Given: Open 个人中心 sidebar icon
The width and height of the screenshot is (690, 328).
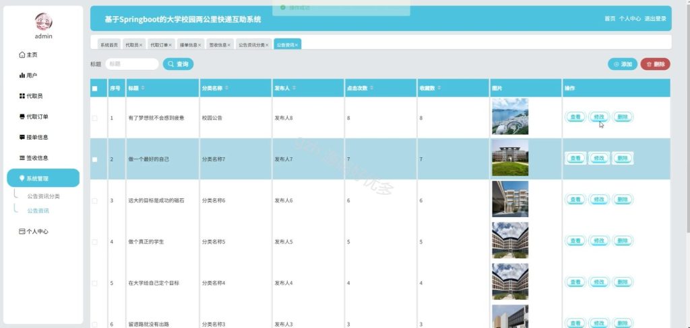Looking at the screenshot, I should 22,231.
